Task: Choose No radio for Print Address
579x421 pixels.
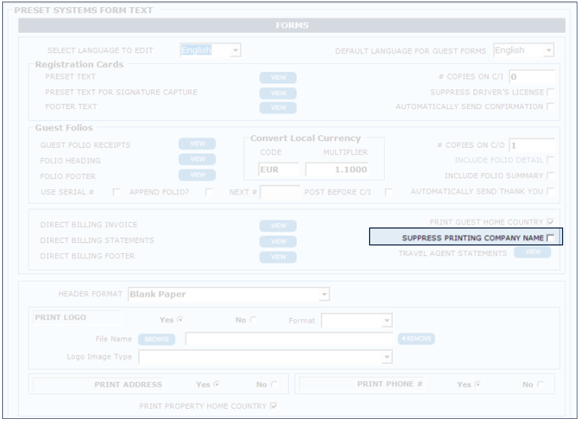Action: point(274,385)
